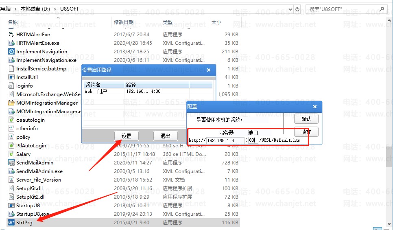The image size is (393, 230).
Task: Click SetupKit.dll's type 应用程序扩展
Action: [177, 188]
